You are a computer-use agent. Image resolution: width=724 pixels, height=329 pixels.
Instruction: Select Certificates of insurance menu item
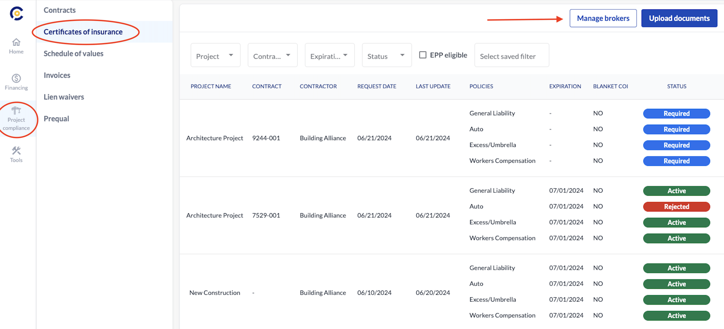click(83, 32)
